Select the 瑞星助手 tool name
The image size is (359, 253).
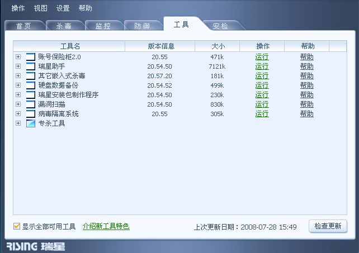point(51,66)
